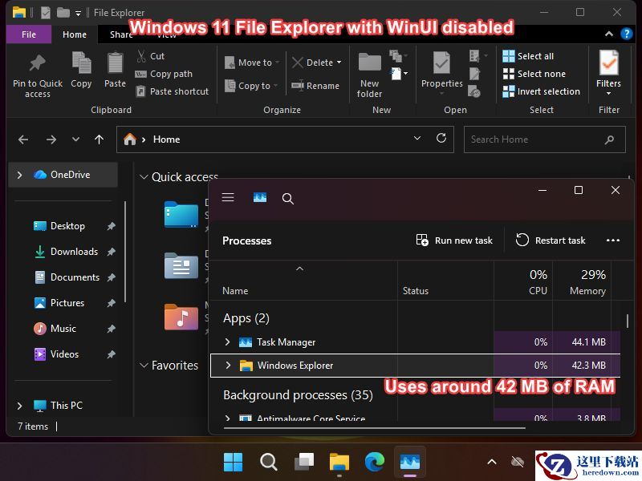
Task: Open Properties in the Open group
Action: 442,73
